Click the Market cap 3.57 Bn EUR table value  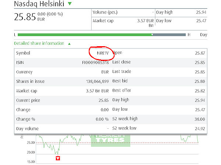[x=97, y=91]
